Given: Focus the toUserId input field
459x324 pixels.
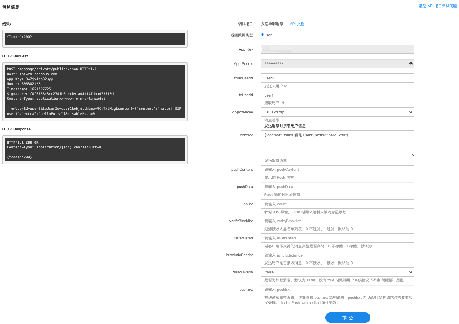Looking at the screenshot, I should 337,95.
